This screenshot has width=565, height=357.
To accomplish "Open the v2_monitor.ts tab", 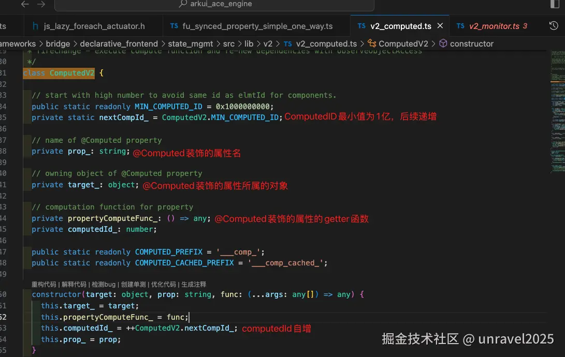I will click(x=494, y=26).
